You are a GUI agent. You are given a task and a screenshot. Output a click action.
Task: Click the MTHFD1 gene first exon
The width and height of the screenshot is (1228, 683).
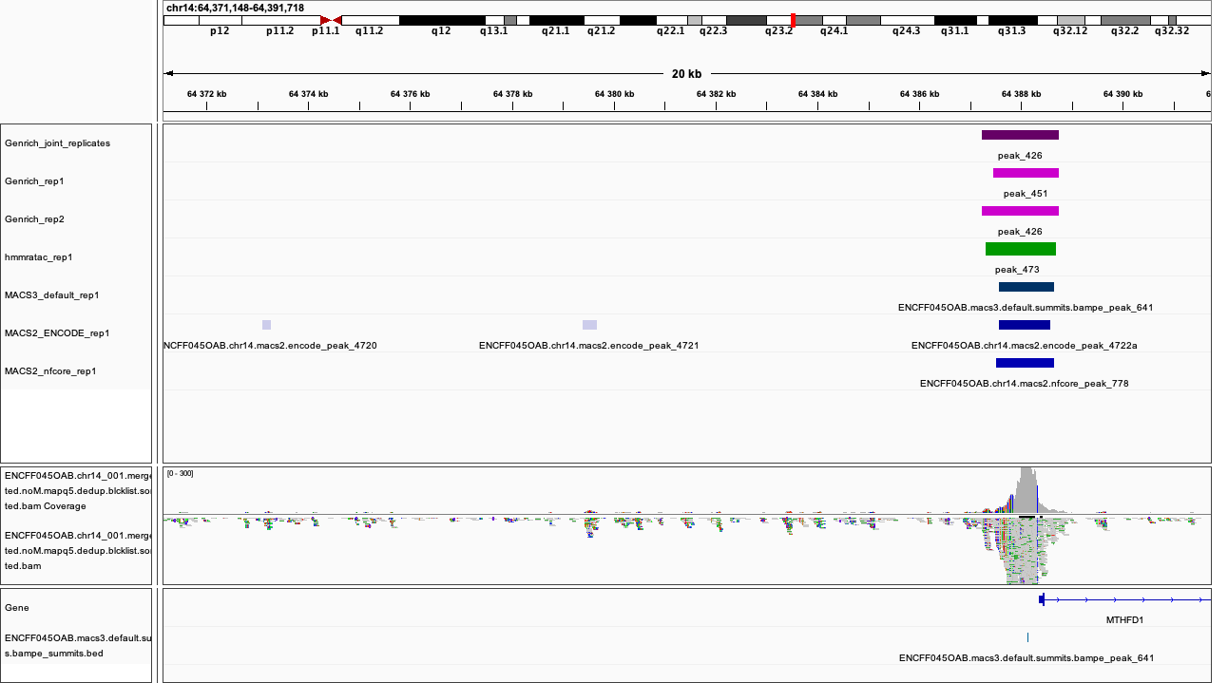pyautogui.click(x=1042, y=598)
